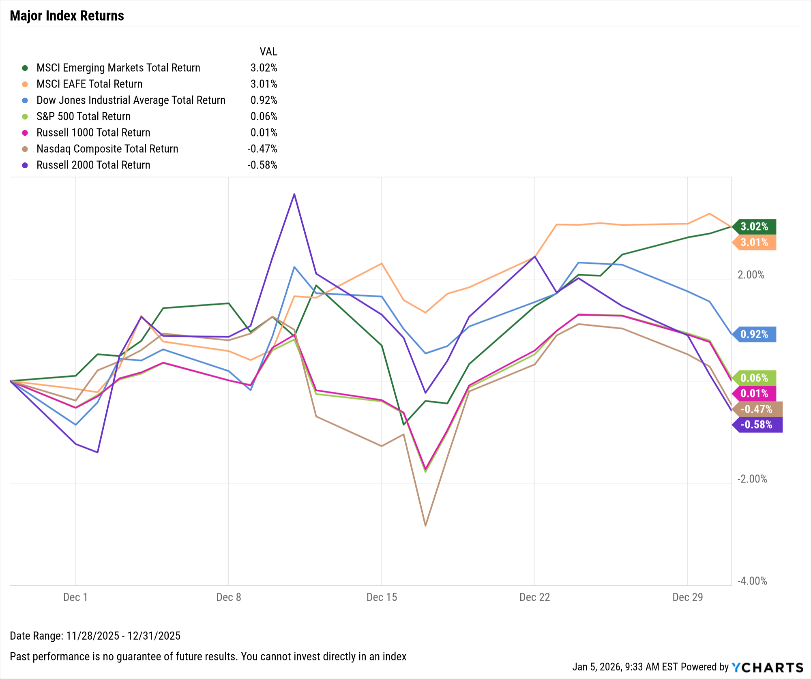Select the Russell 1000 Total Return legend label
Screen dimensions: 811x679
(93, 132)
